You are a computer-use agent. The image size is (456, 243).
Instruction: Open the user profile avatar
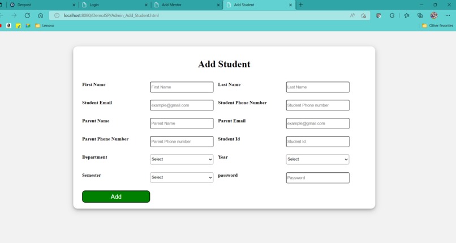click(x=434, y=15)
